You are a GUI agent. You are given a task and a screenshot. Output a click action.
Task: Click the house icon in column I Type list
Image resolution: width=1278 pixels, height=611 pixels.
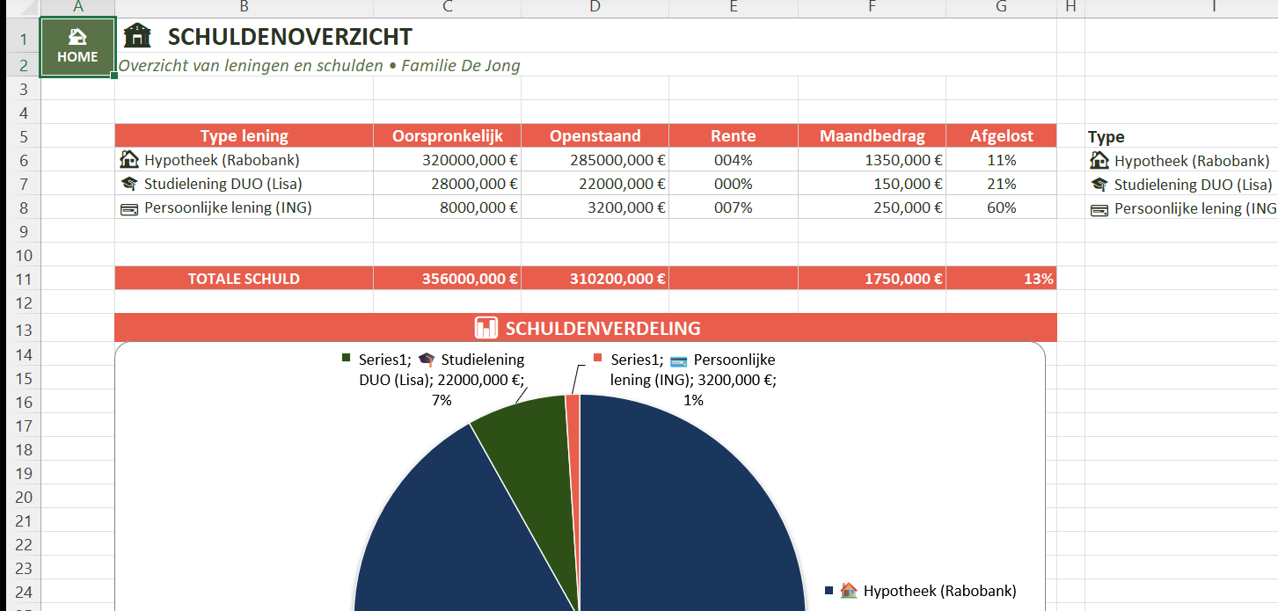pos(1099,161)
